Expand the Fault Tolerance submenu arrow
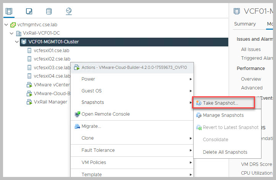Viewport: 276px width, 180px height. [x=190, y=150]
